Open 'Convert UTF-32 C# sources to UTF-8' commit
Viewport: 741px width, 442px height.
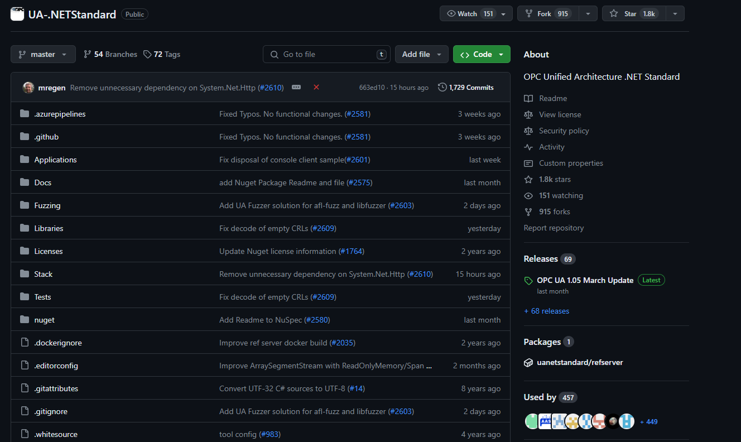click(282, 388)
